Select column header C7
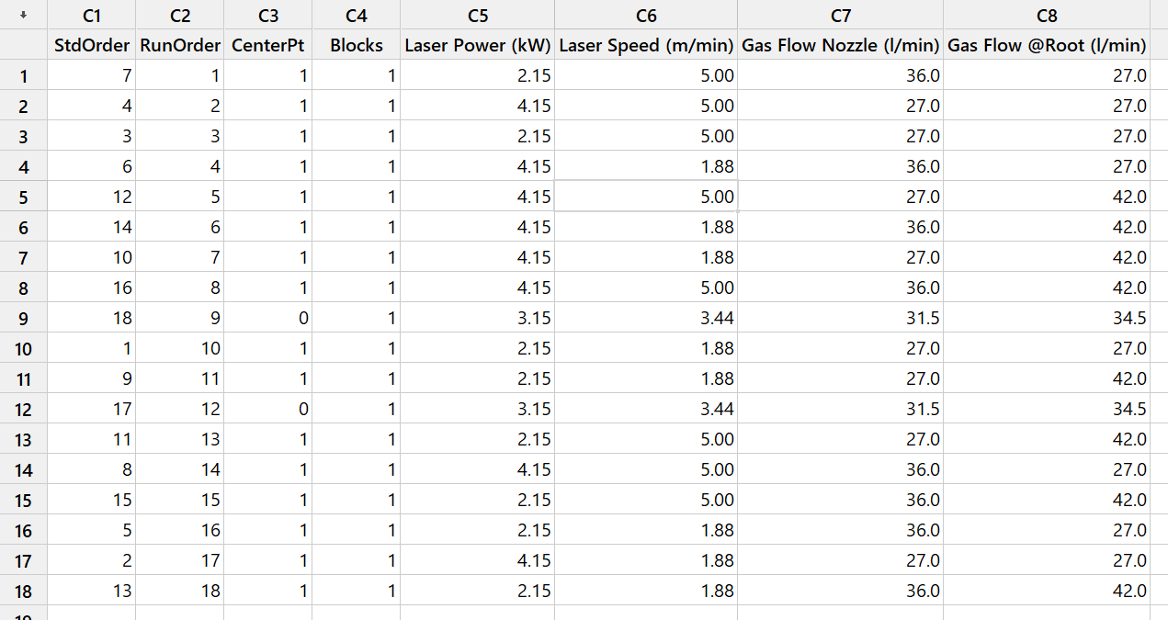Image resolution: width=1168 pixels, height=620 pixels. (840, 15)
